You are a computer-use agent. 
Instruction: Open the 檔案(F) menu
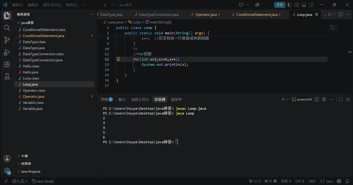(x=17, y=5)
